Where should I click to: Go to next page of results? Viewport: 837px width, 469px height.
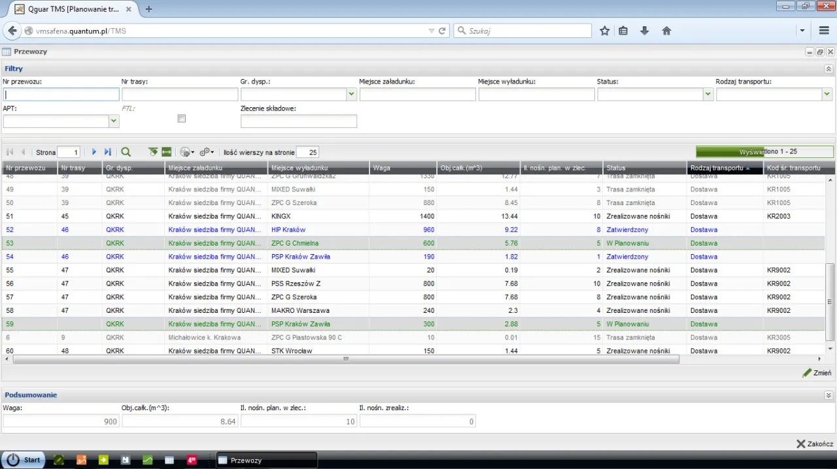[x=94, y=152]
